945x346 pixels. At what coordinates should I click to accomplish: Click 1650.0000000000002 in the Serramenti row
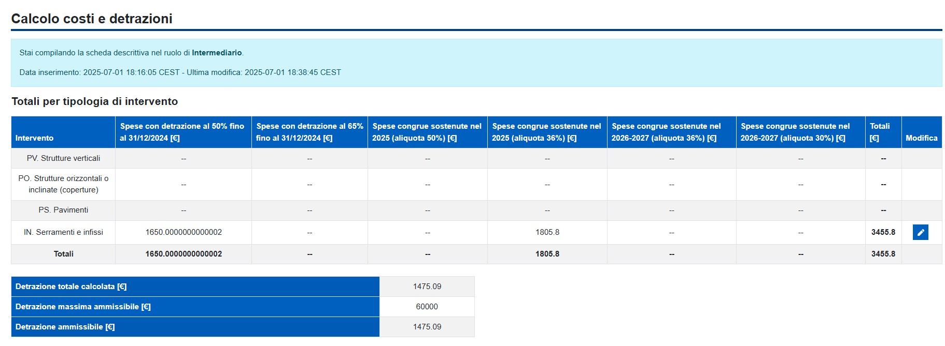pos(184,232)
